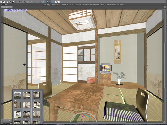This screenshot has width=167, height=125.
Task: Select the hanging scroll on the wall
Action: 117,52
